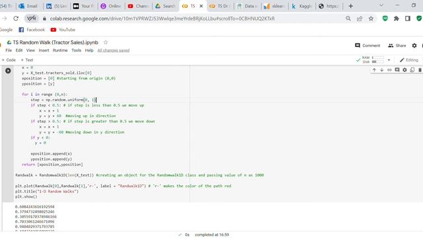
Task: Open Chrome extensions puzzle icon
Action: [x=397, y=19]
